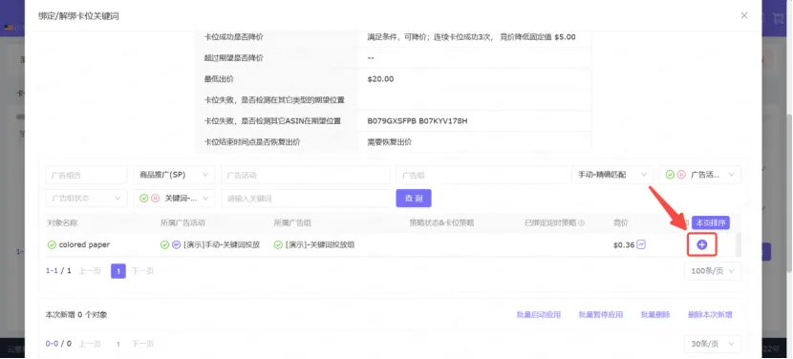Viewport: 793px width, 359px height.
Task: Click 批量删除 link
Action: (655, 314)
